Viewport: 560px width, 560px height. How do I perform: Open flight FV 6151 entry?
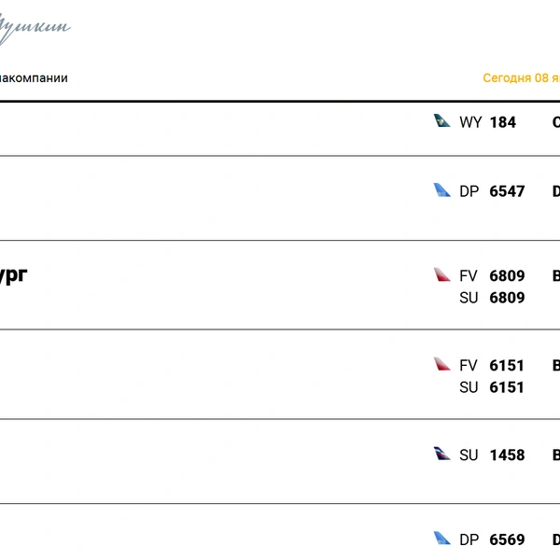click(492, 366)
